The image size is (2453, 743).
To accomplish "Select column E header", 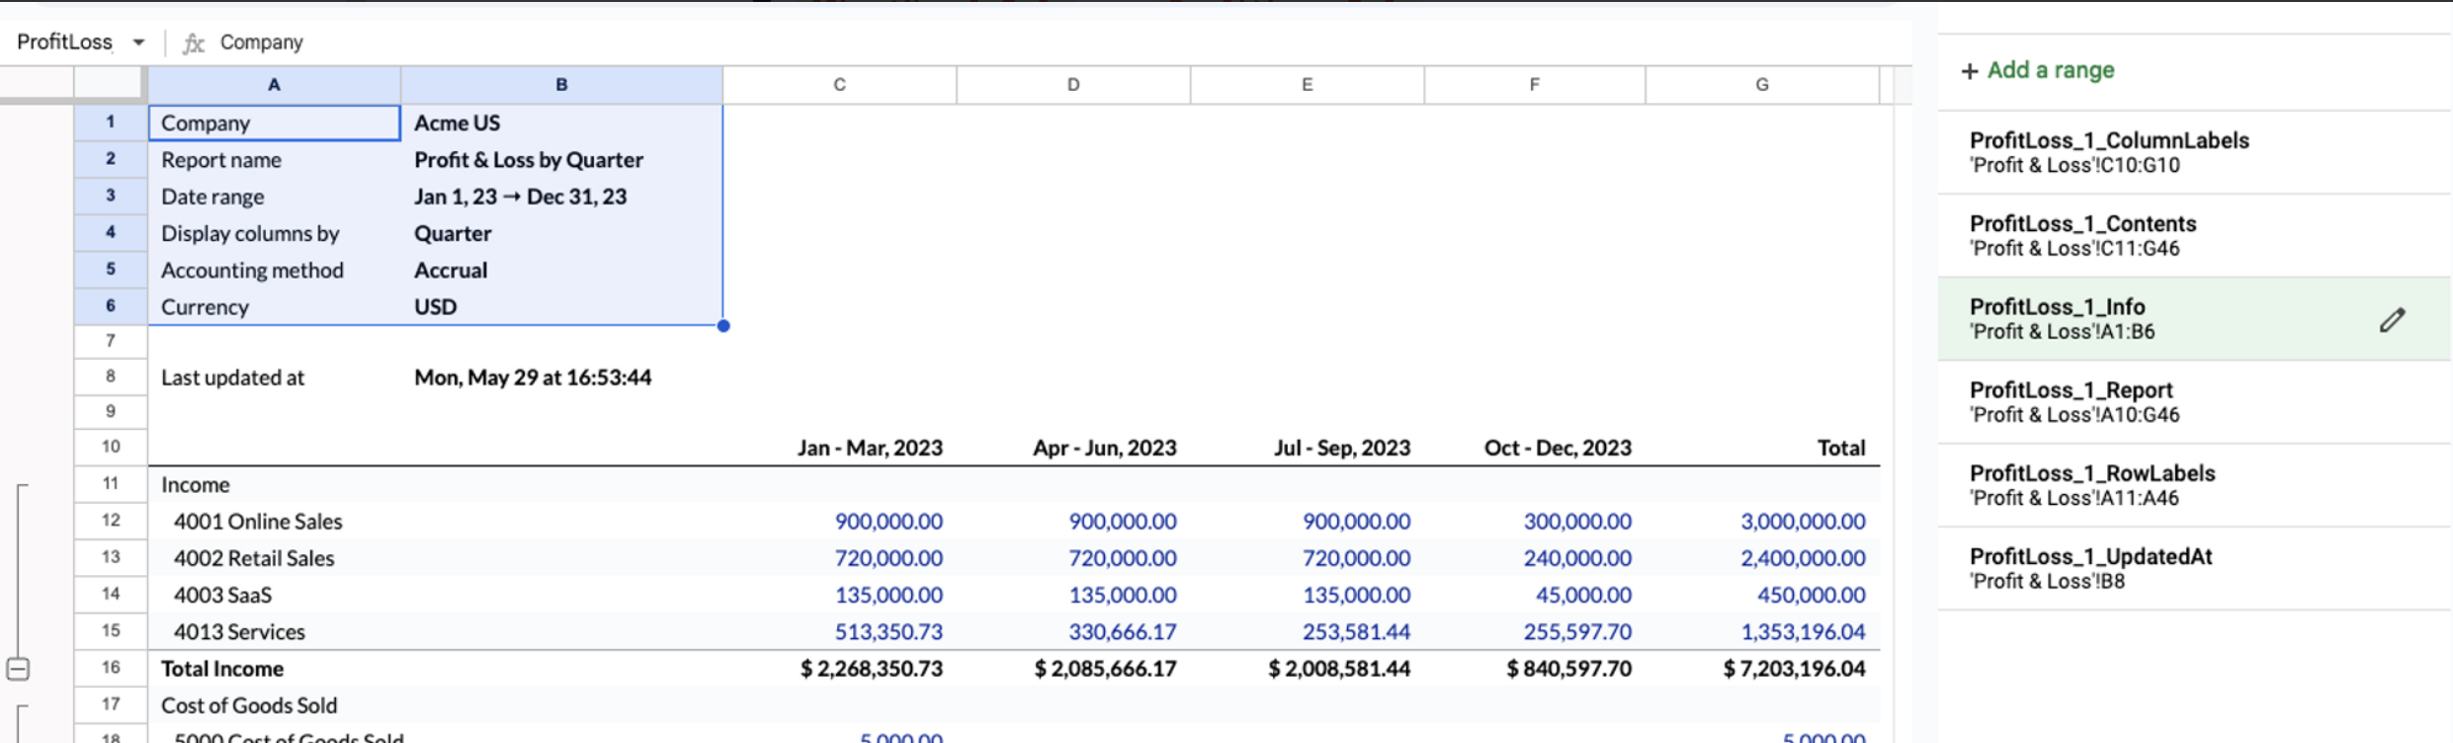I will pyautogui.click(x=1307, y=85).
